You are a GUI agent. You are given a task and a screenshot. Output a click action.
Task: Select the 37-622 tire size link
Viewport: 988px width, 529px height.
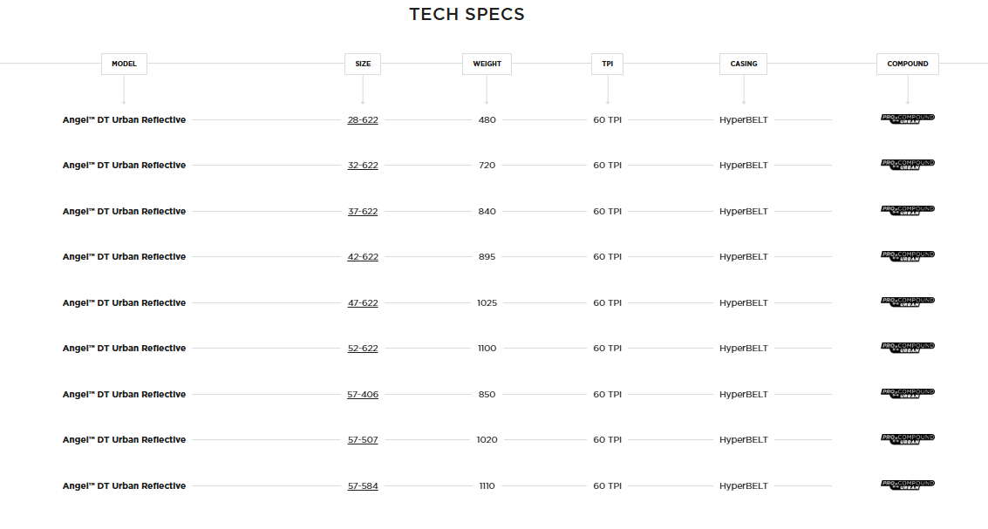point(363,212)
